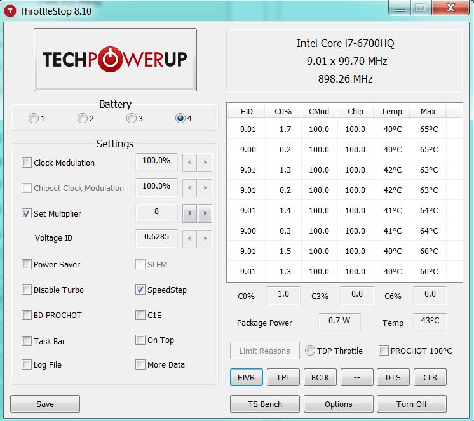The width and height of the screenshot is (474, 421).
Task: Open the Options dialog
Action: pos(339,404)
